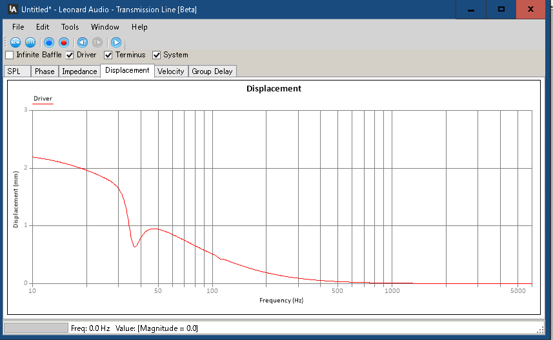Switch to the Impedance tab
Screen dimensions: 553x340
(x=80, y=71)
